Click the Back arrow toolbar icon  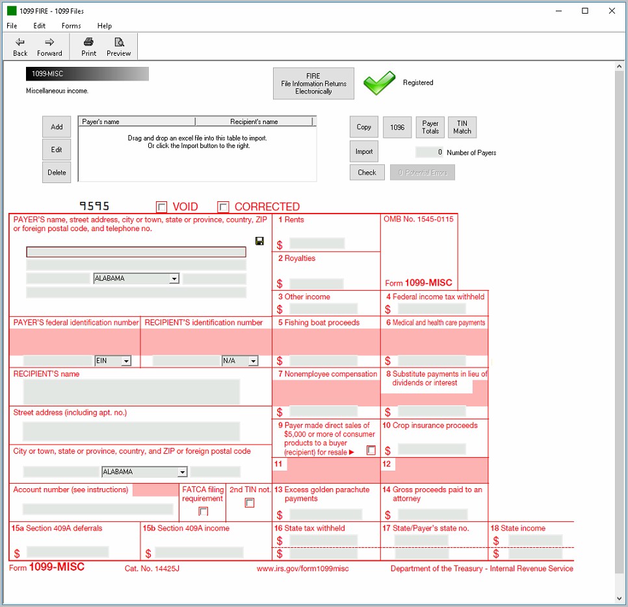point(20,42)
